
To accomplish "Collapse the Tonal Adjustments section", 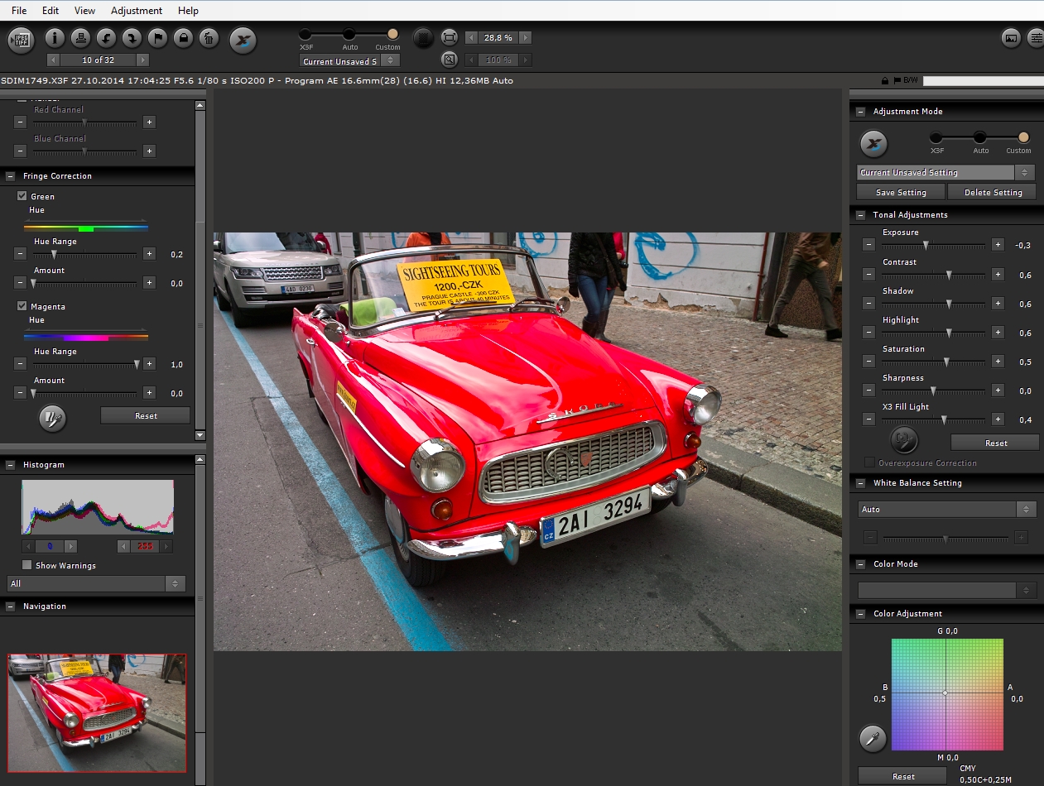I will click(x=861, y=215).
